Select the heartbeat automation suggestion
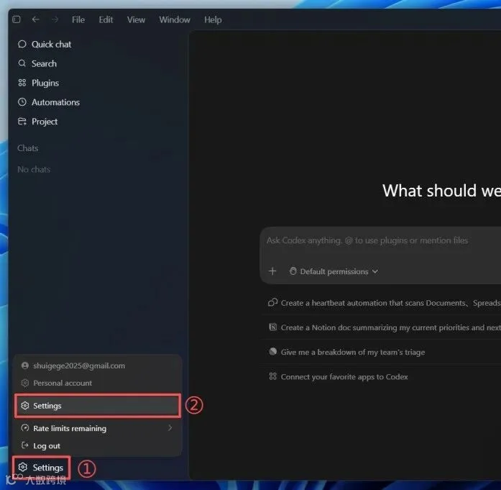 tap(383, 303)
